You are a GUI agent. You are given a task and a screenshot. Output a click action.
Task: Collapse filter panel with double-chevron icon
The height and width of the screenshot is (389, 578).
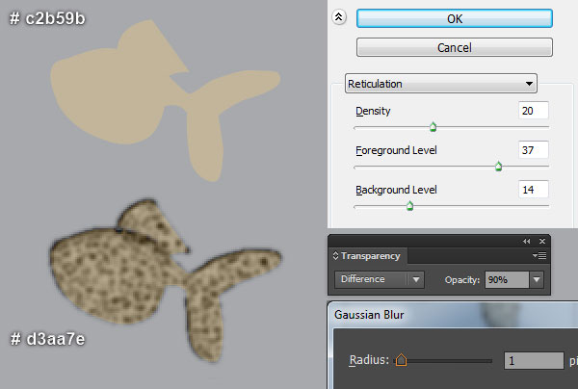(x=339, y=16)
